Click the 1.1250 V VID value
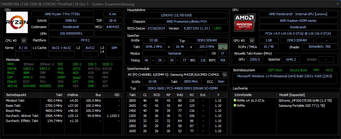The height and width of the screenshot is (139, 341). coord(113,116)
